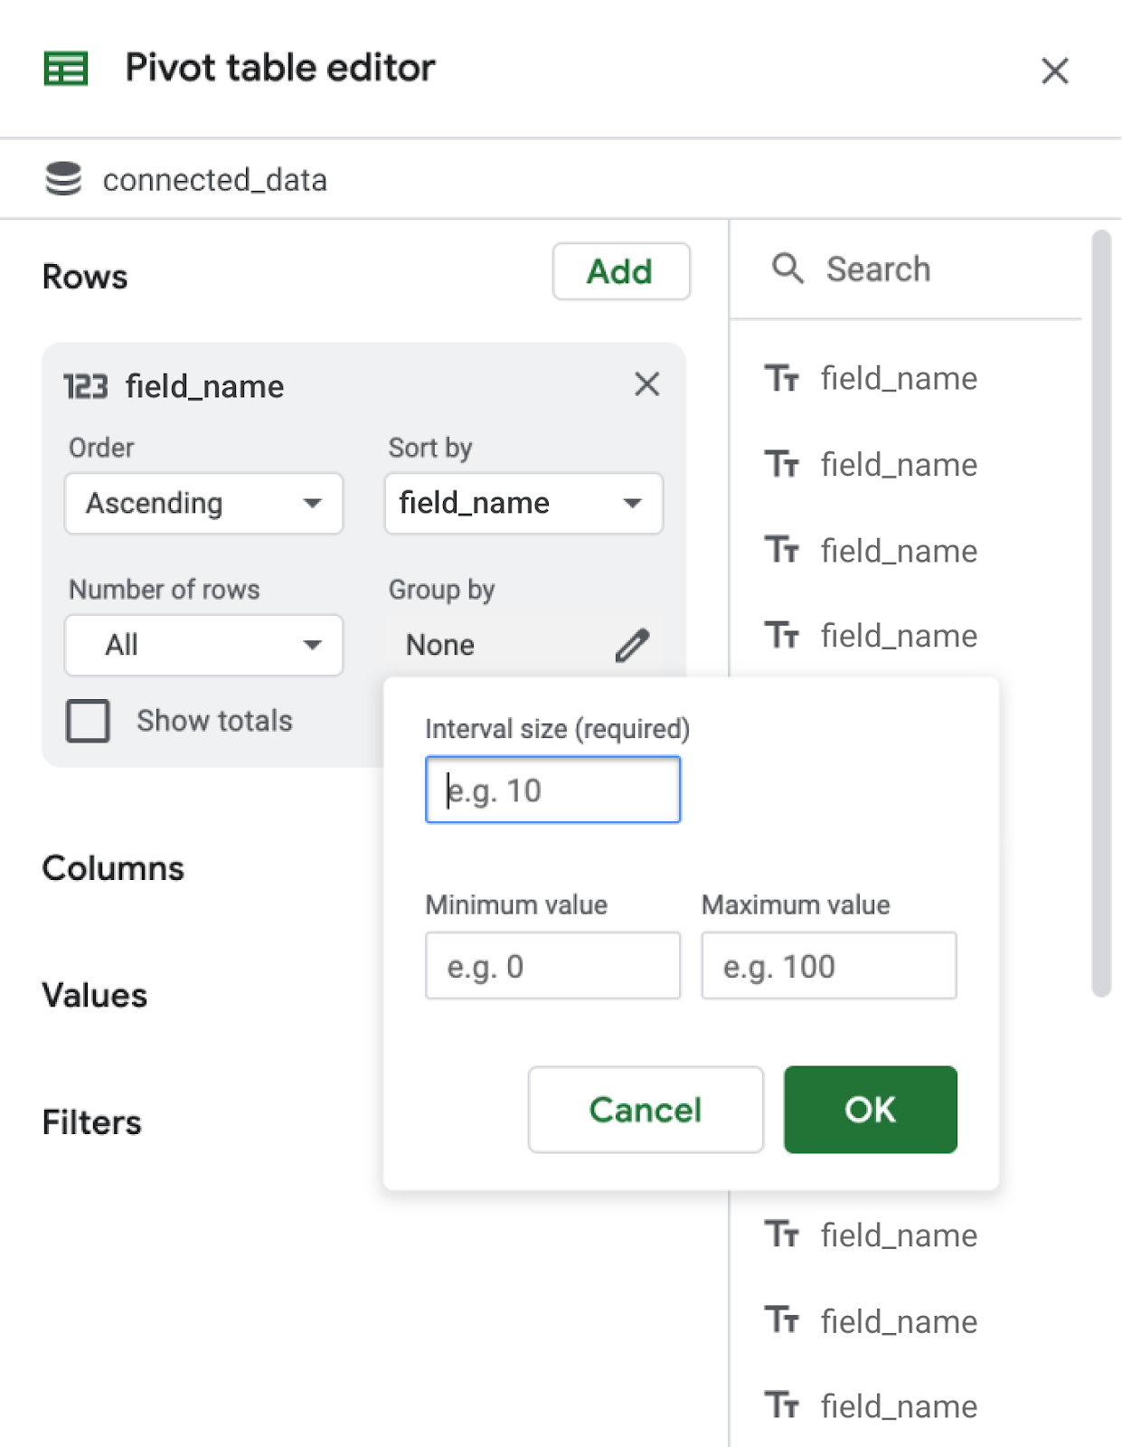Click the 123 number type icon

click(x=86, y=387)
